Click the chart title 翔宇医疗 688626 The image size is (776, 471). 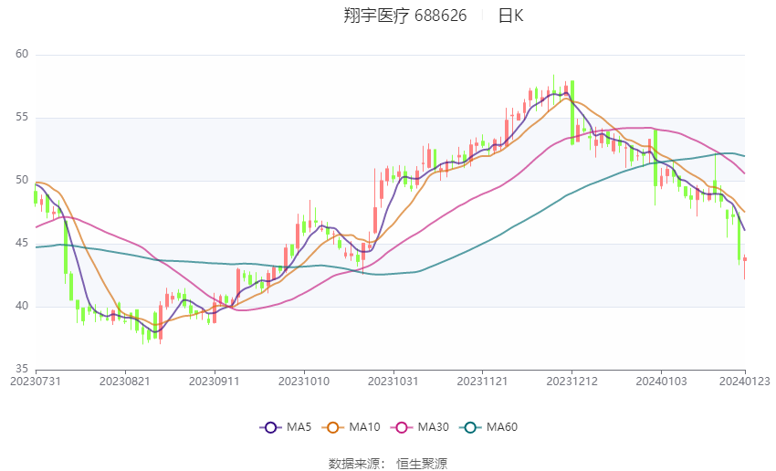(404, 16)
